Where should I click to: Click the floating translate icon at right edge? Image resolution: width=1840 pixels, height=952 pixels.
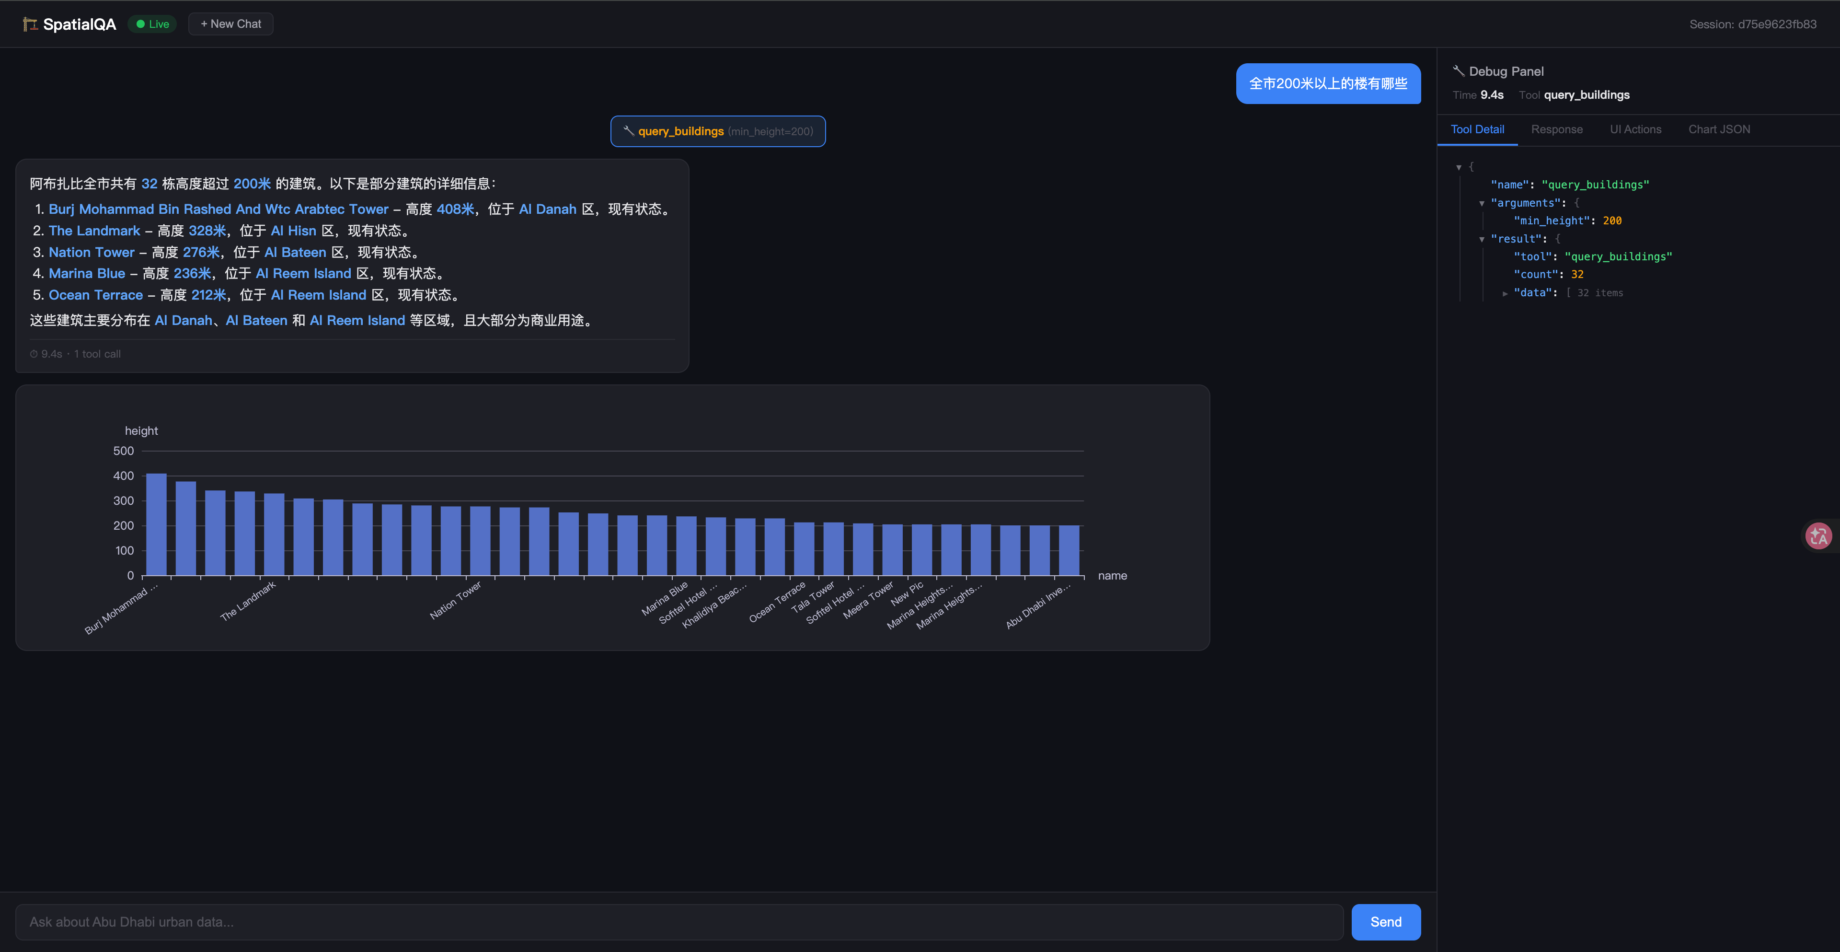(1818, 535)
